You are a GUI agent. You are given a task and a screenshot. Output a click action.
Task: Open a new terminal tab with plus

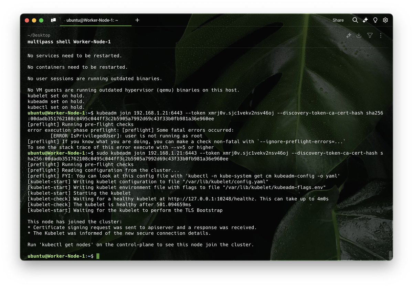tap(137, 20)
